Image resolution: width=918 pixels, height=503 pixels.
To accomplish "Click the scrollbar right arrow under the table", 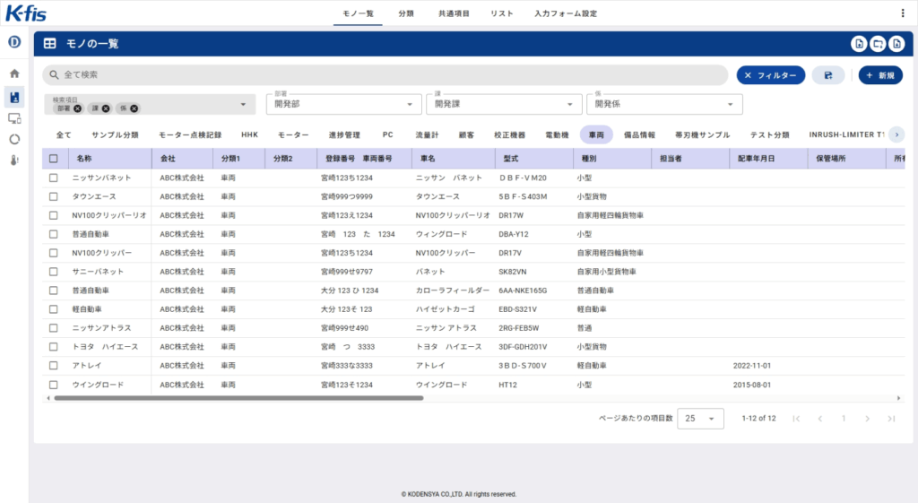I will click(x=898, y=398).
